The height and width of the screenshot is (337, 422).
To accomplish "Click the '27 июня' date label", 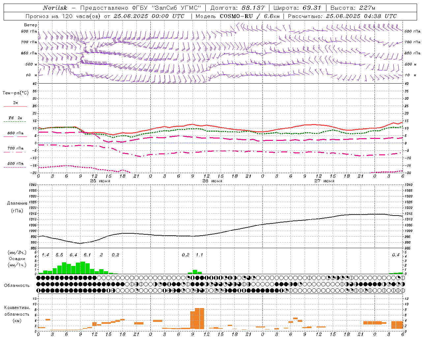I will [x=324, y=181].
